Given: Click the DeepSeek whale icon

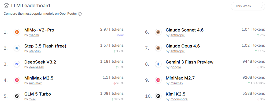Looking at the screenshot, I should click(17, 64).
